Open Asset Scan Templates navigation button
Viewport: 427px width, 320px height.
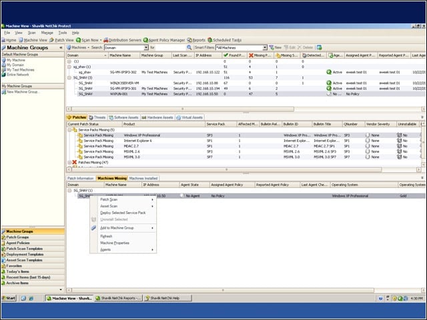coord(33,260)
